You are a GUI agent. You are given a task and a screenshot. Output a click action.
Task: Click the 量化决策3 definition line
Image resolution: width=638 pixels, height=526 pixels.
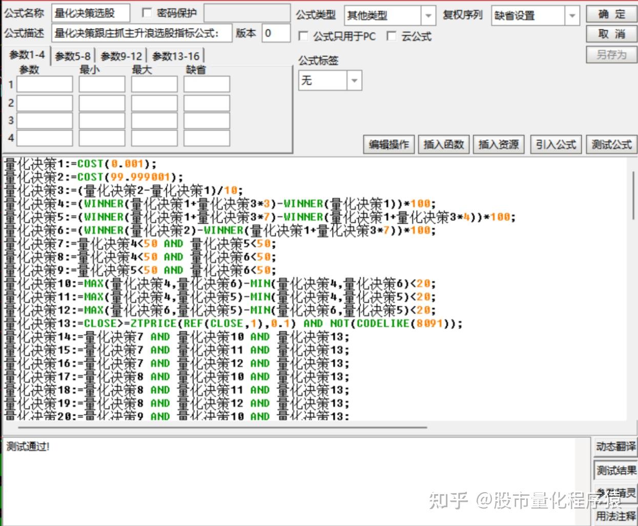124,190
